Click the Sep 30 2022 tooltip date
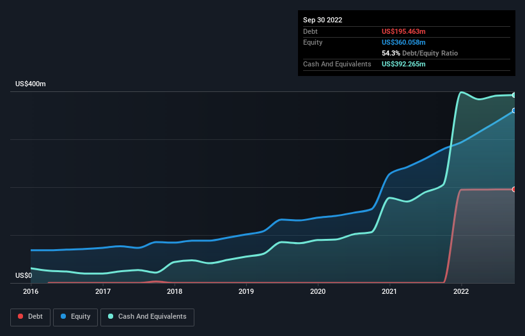This screenshot has height=336, width=525. point(323,20)
